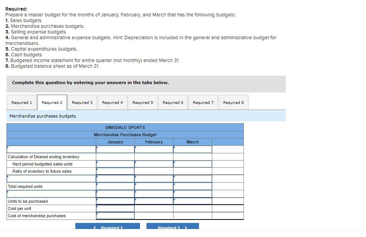The image size is (366, 237).
Task: Select the Required 2 tab
Action: 52,102
